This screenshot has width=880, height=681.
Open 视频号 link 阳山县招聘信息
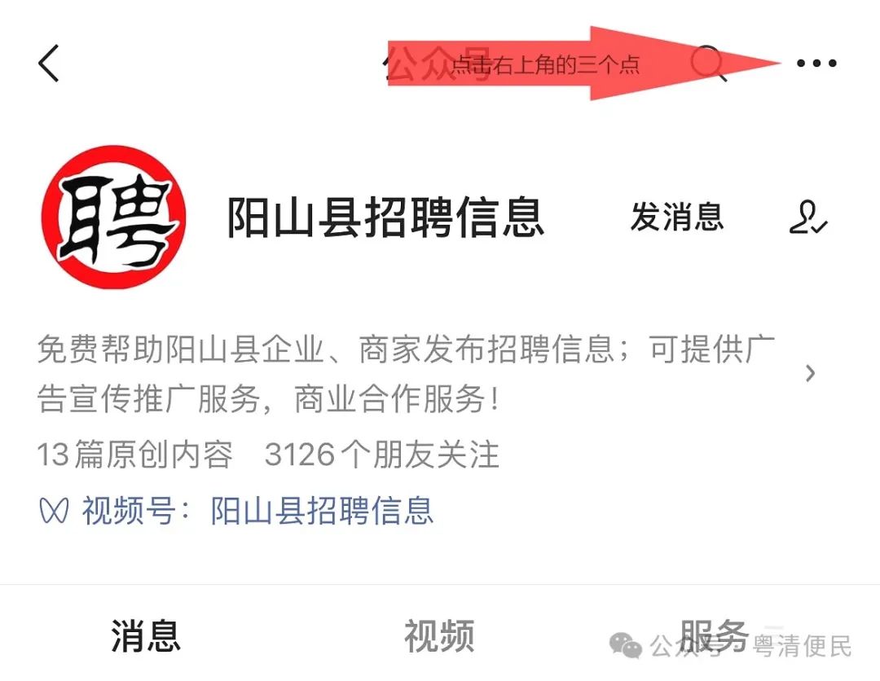point(322,511)
